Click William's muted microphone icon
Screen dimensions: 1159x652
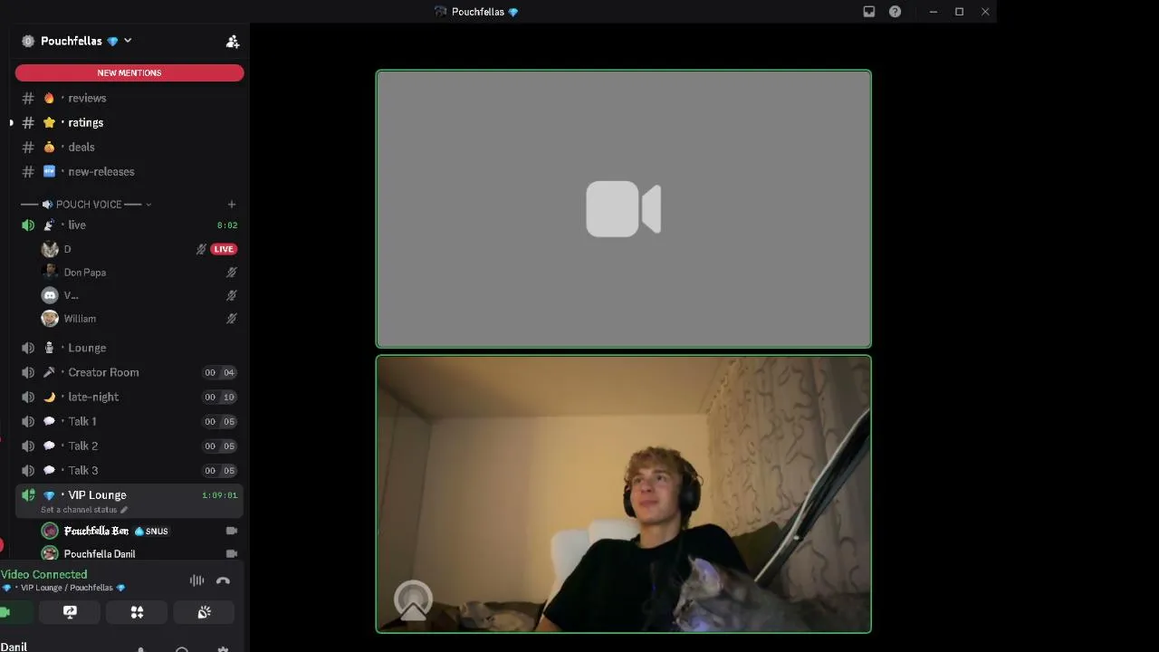click(x=232, y=319)
